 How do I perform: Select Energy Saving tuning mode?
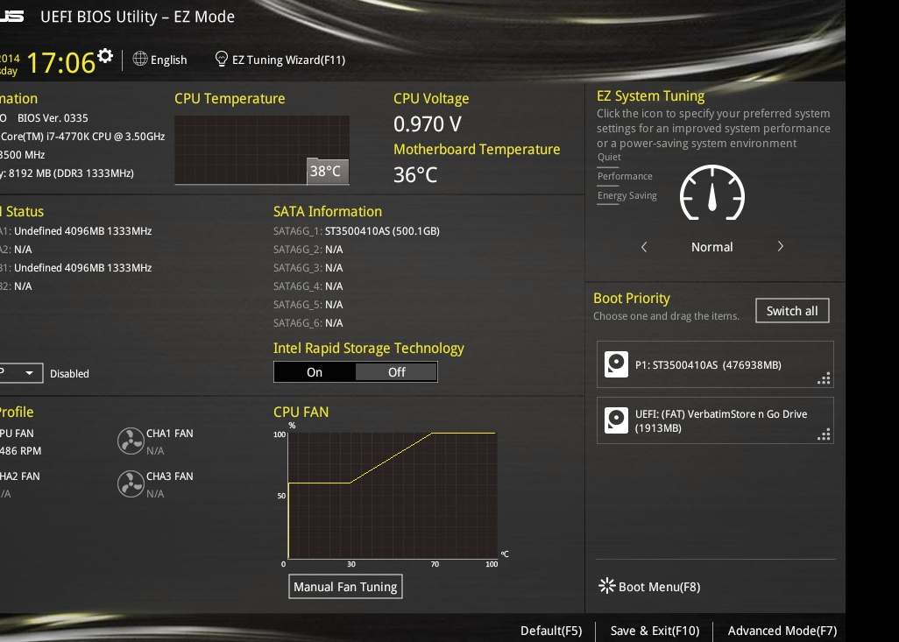pos(627,195)
